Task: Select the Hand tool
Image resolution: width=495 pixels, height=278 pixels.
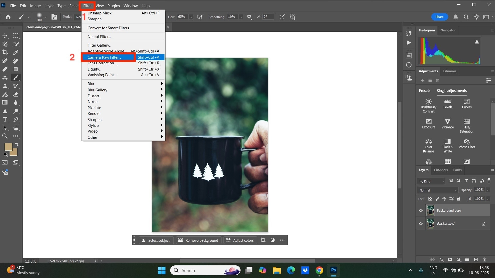Action: 16,128
